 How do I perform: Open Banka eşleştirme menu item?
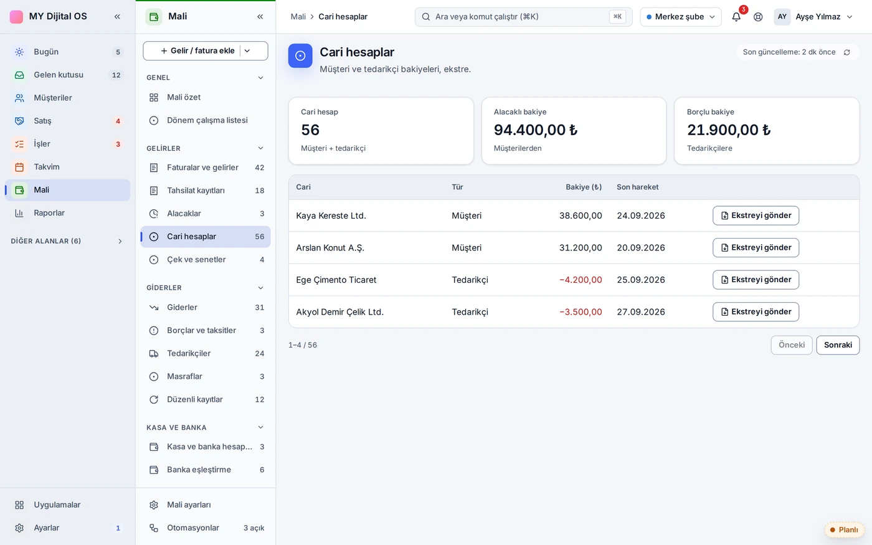point(206,470)
